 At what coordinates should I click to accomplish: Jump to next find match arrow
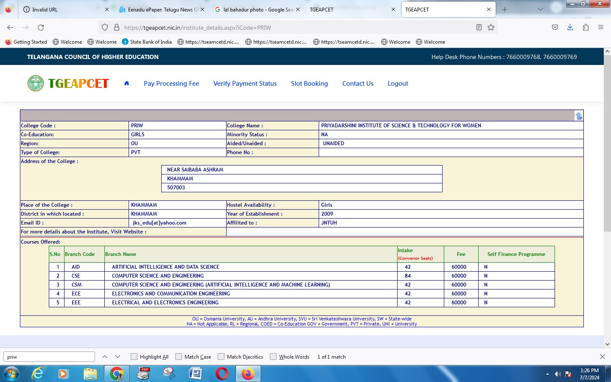[x=118, y=357]
